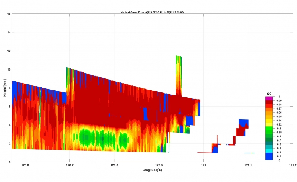297x182 pixels.
Task: Select the 16 km height tick label
Action: [8, 14]
